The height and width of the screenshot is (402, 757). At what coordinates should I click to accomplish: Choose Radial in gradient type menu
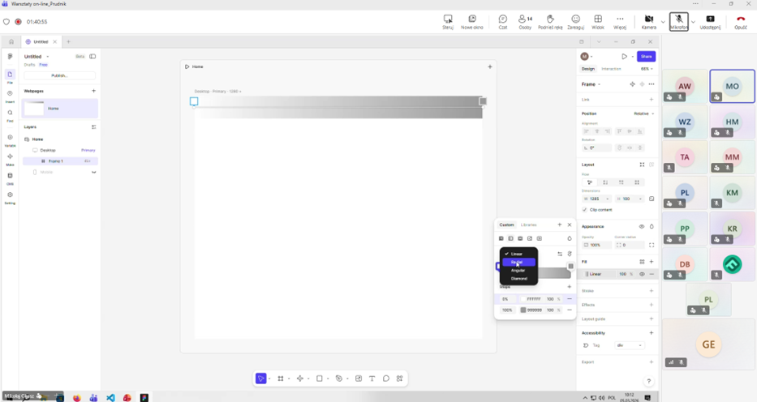coord(518,262)
